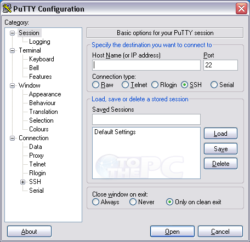
Task: Click the About button
Action: [x=29, y=232]
